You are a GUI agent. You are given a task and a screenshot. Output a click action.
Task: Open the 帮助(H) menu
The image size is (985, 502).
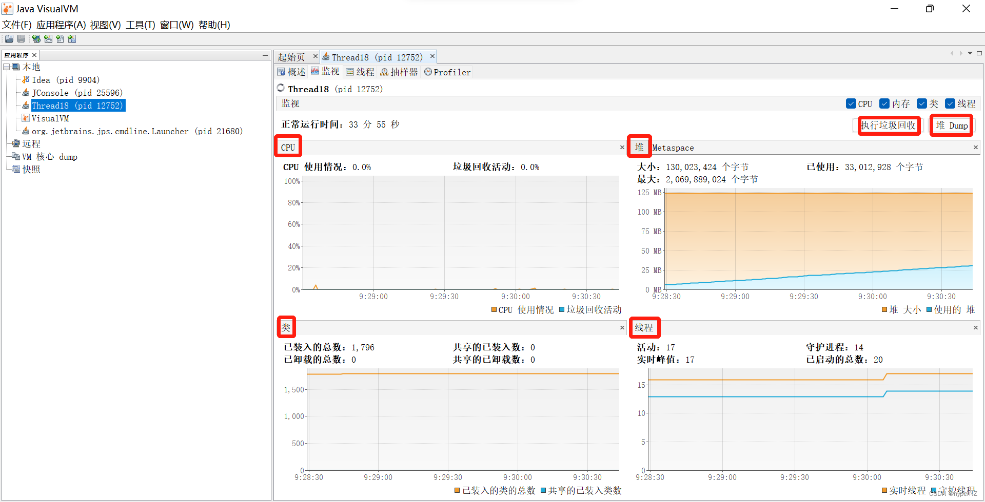point(214,25)
